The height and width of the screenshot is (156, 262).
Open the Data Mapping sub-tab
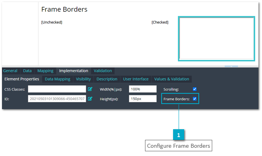pyautogui.click(x=57, y=79)
